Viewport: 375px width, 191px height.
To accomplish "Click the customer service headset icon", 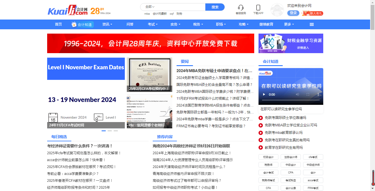I will click(241, 8).
